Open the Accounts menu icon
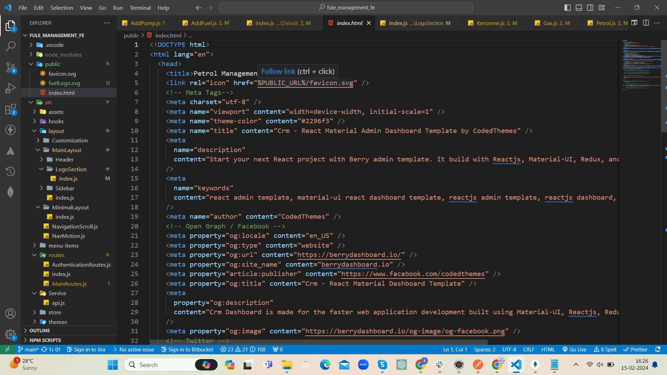Image resolution: width=667 pixels, height=375 pixels. (x=10, y=314)
